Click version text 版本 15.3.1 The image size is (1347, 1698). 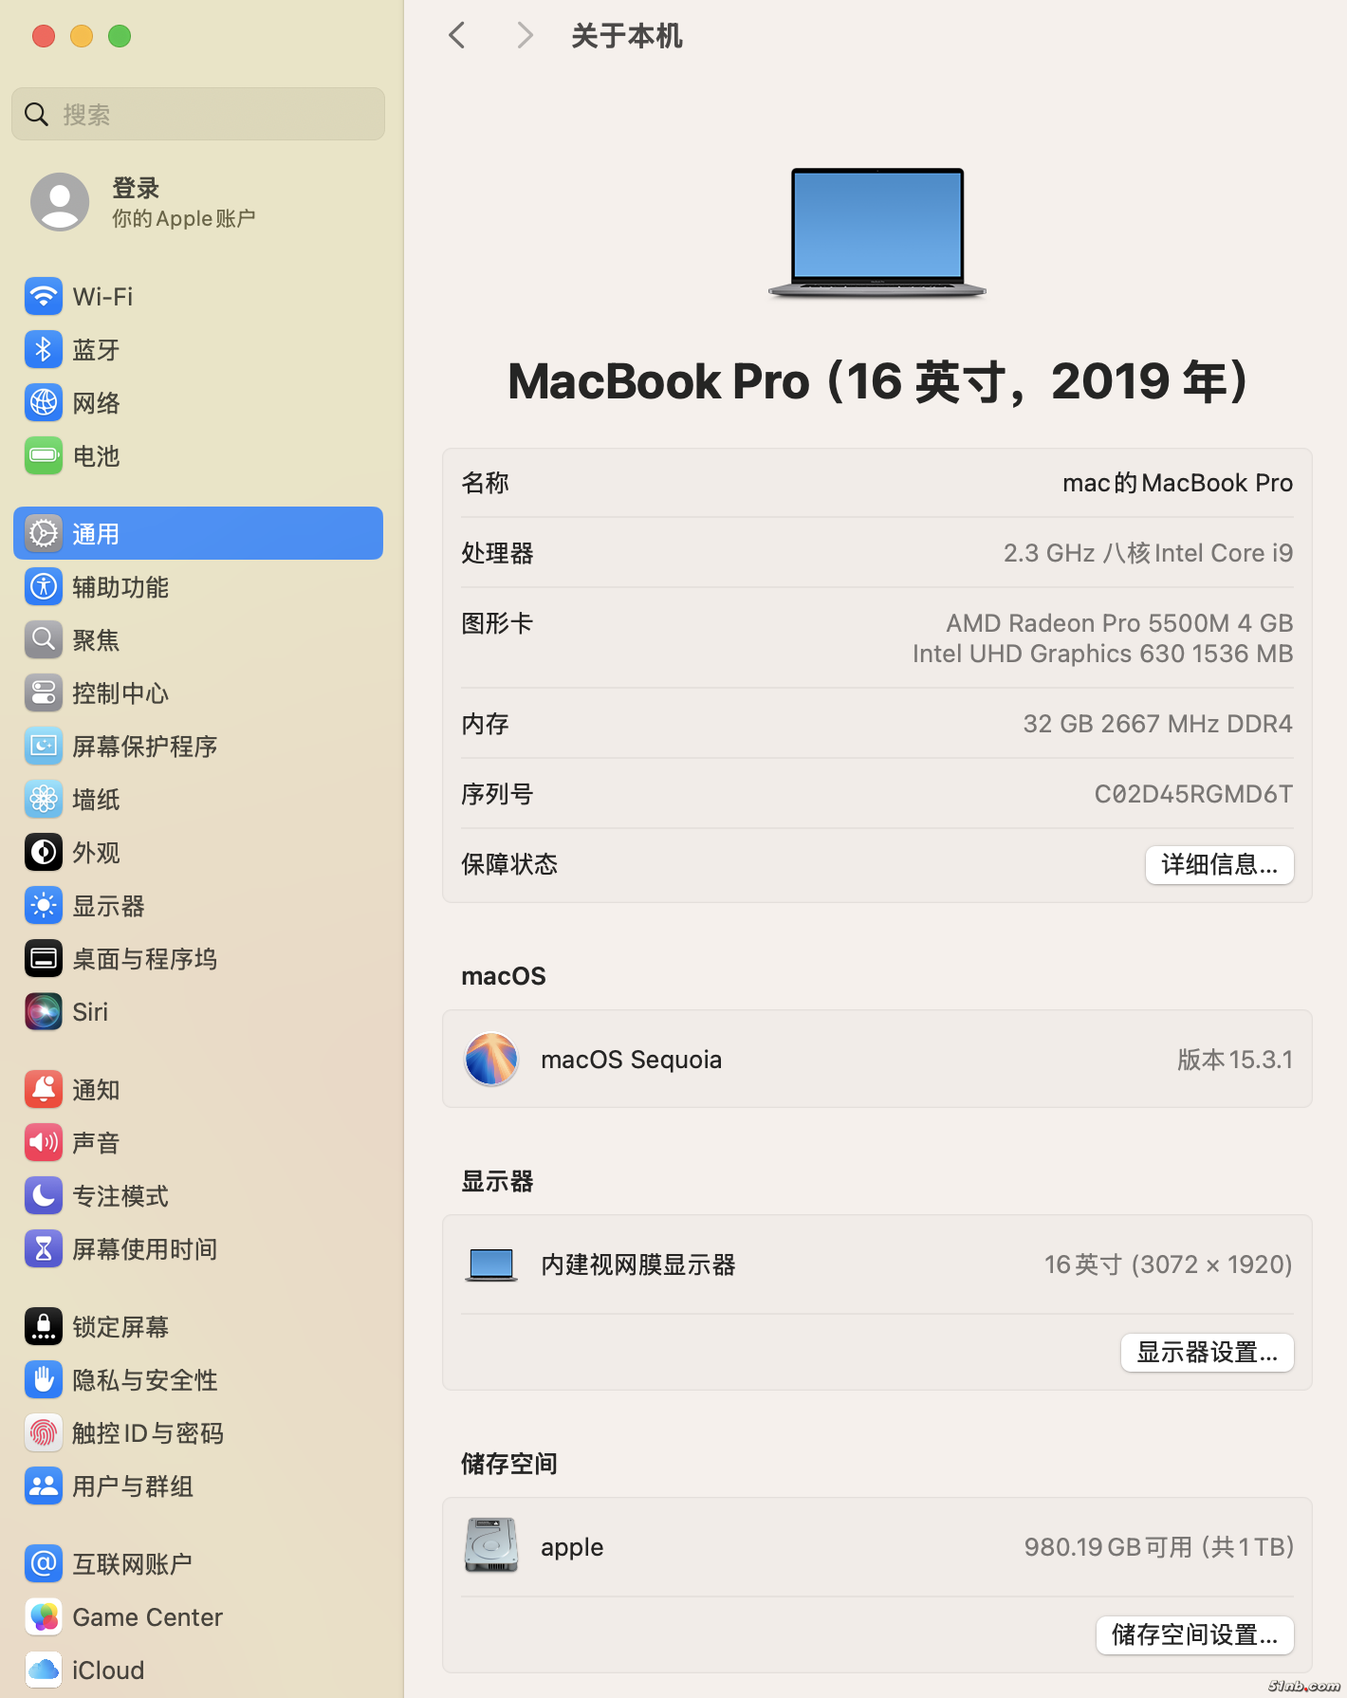[x=1235, y=1060]
